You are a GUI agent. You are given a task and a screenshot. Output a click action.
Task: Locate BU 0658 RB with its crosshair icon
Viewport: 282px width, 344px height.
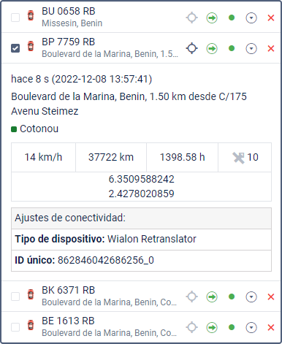(192, 18)
